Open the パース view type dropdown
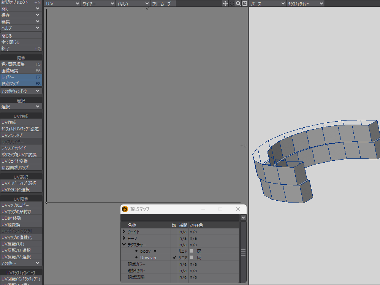This screenshot has width=380, height=285. (x=268, y=3)
